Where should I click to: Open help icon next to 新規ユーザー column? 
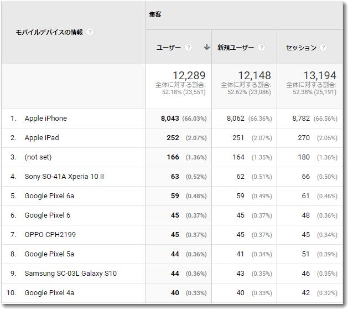point(262,48)
